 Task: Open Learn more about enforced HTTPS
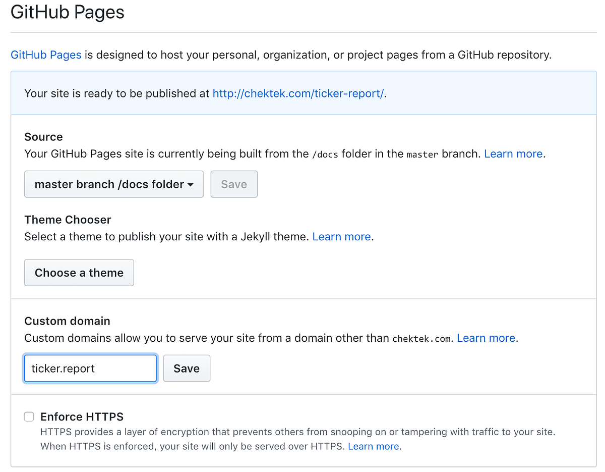[x=373, y=446]
